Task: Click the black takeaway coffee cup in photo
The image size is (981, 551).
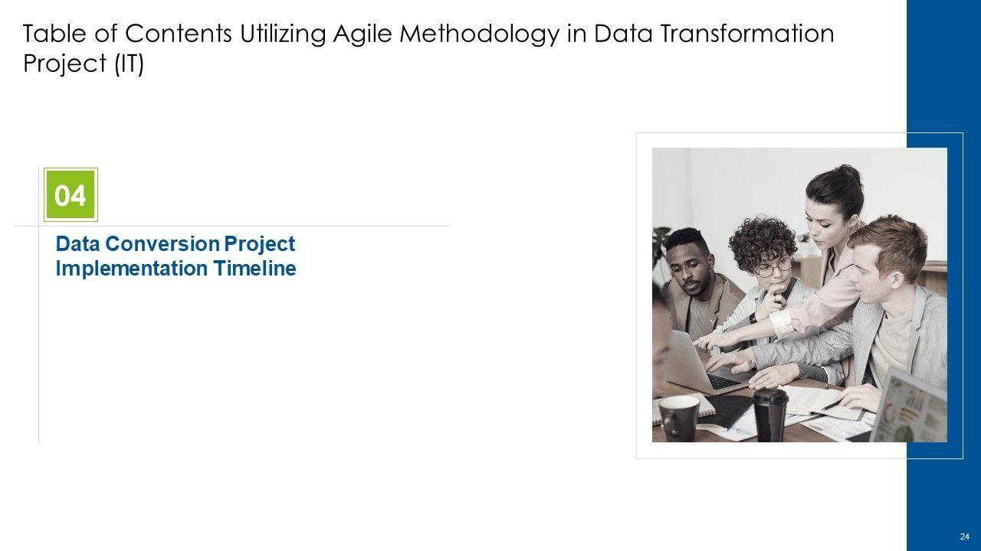Action: [x=769, y=414]
